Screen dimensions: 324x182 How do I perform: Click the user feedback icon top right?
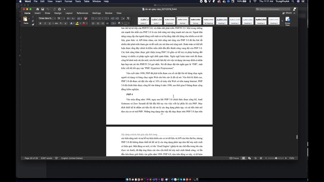[x=294, y=9]
